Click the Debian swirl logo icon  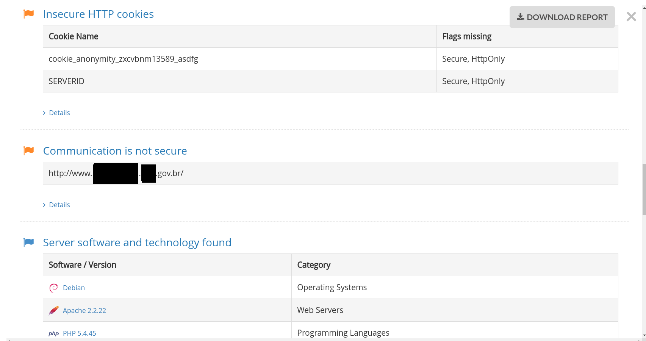click(x=54, y=288)
